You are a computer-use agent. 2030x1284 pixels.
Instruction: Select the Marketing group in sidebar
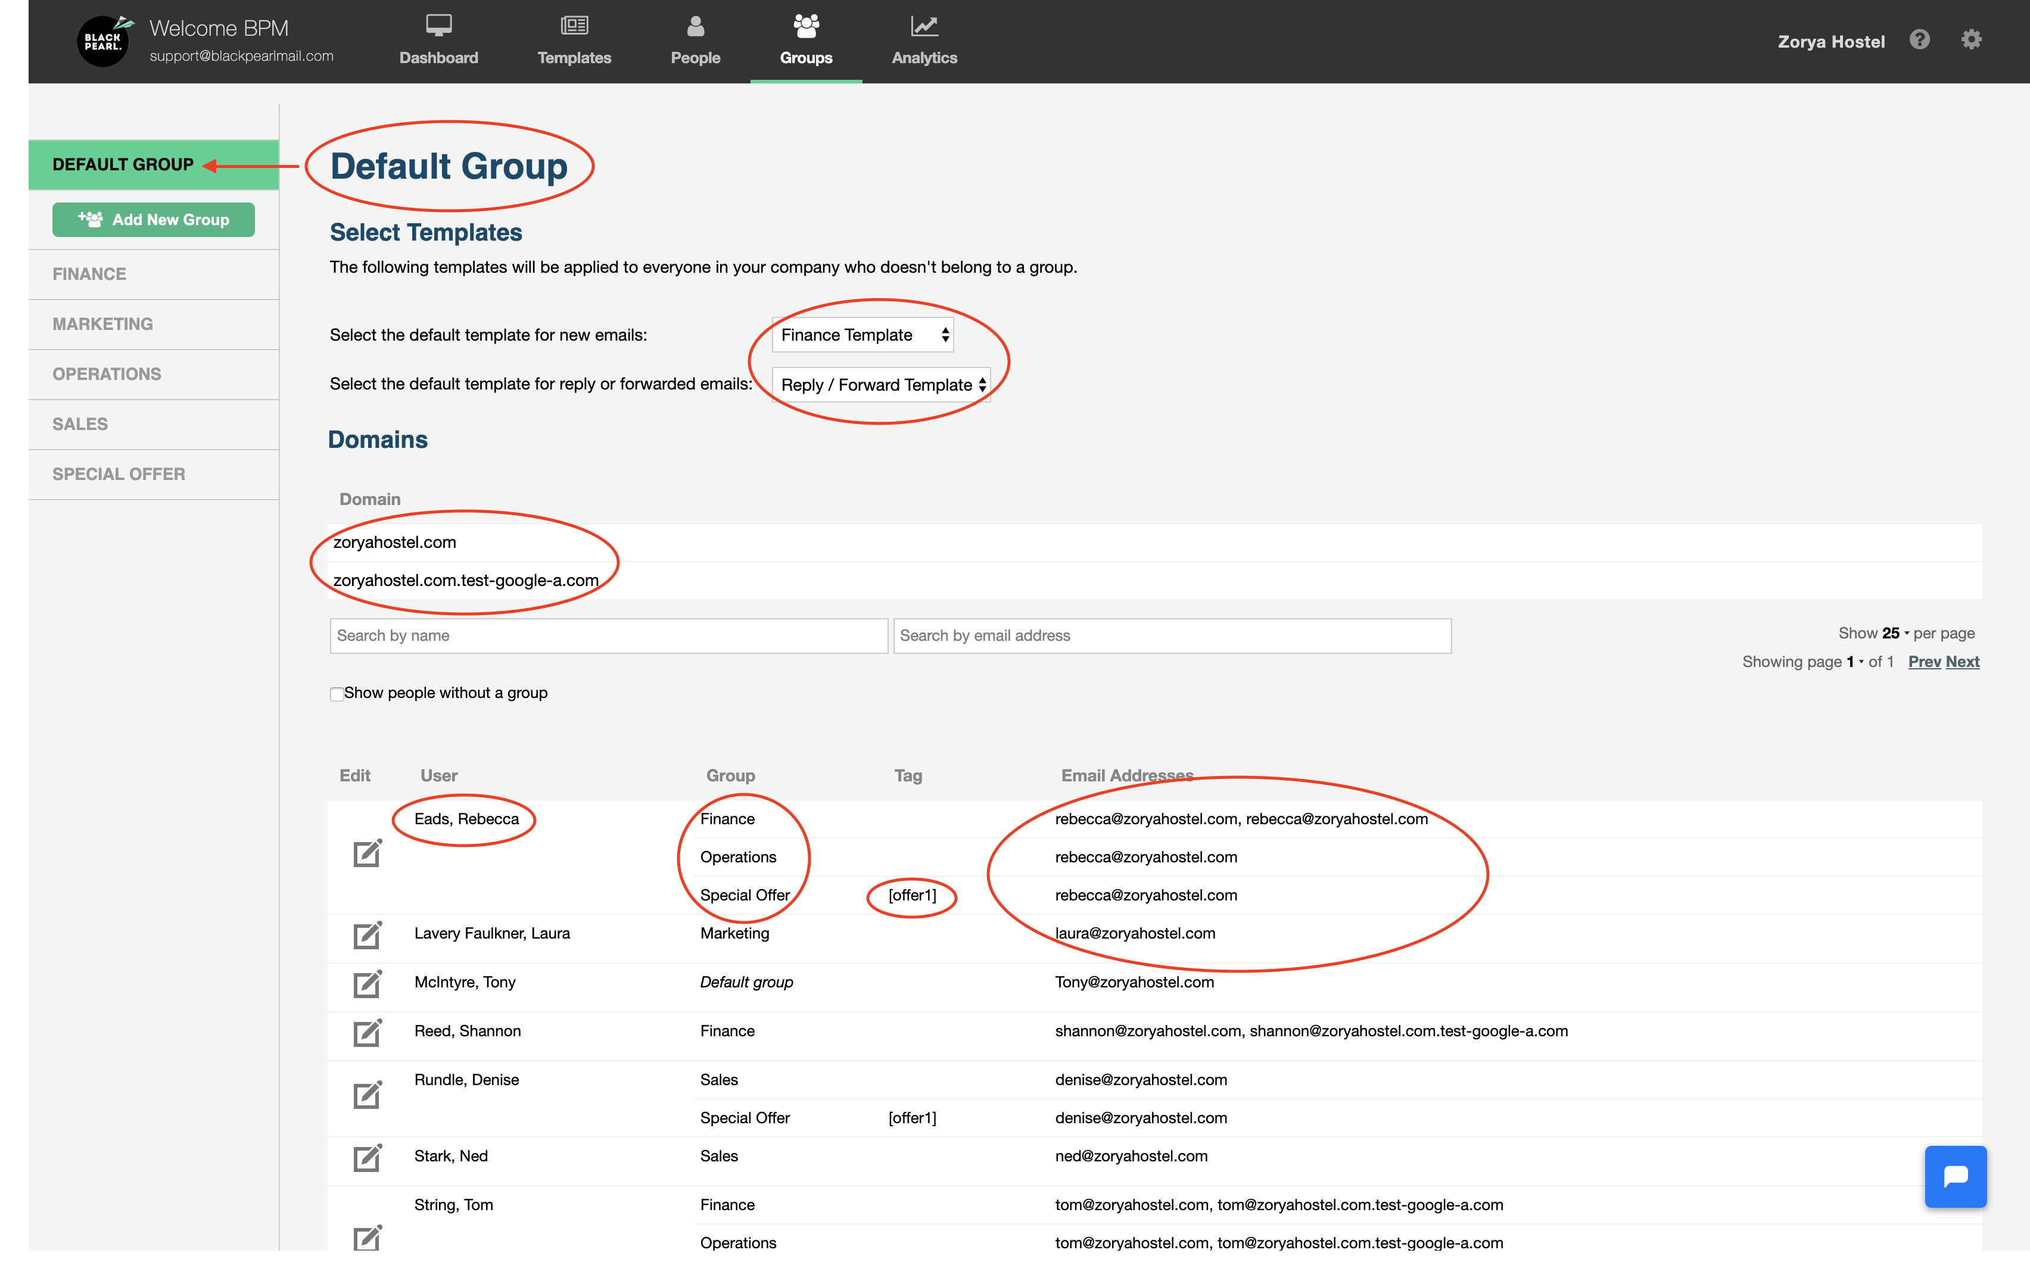[103, 324]
